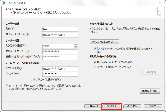This screenshot has height=112, width=166.
Task: Click the 新しいメッセージの配信先 label
Action: [x=103, y=57]
